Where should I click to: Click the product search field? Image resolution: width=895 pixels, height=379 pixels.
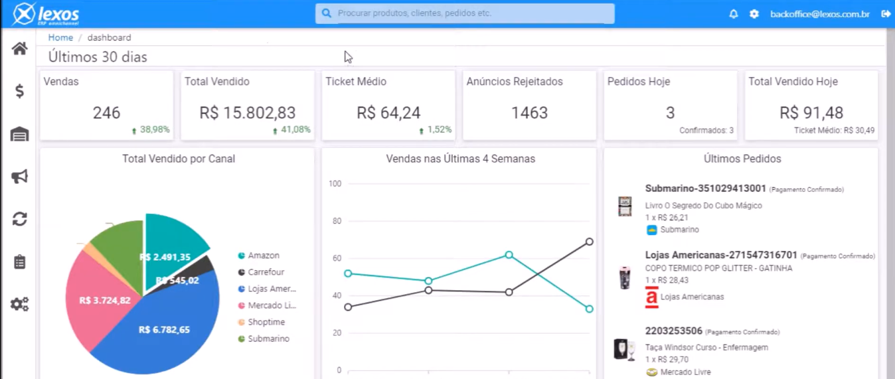click(x=465, y=13)
